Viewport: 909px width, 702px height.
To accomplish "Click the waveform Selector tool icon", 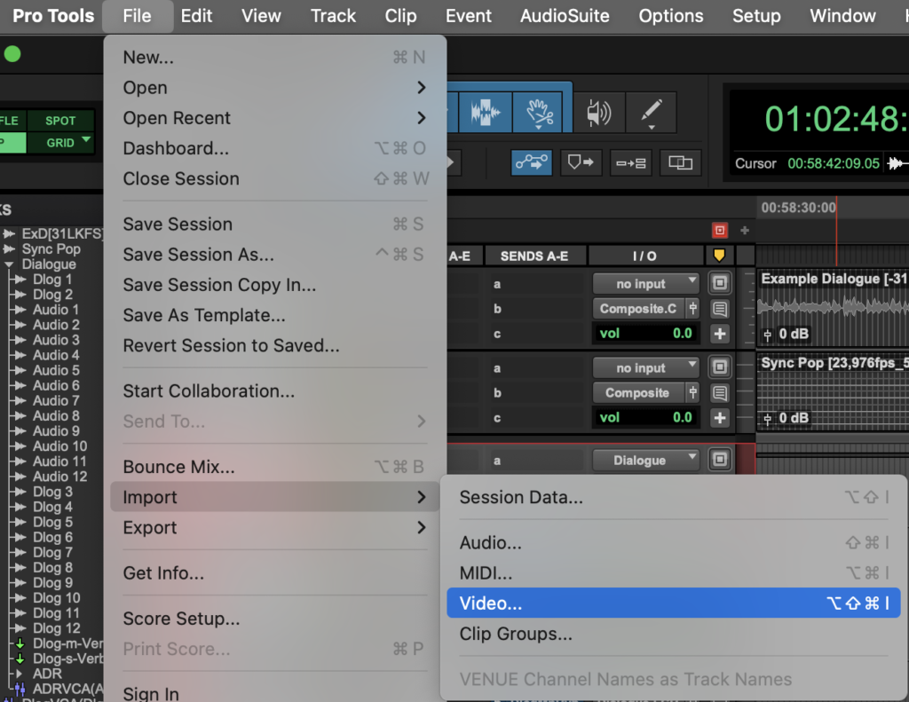I will point(485,113).
